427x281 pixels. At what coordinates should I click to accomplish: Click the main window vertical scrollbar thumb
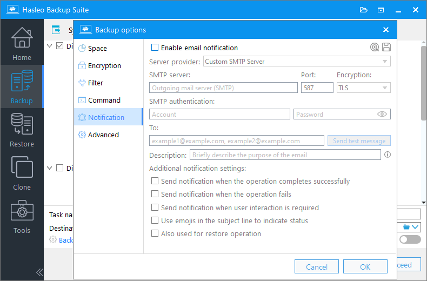[x=423, y=83]
